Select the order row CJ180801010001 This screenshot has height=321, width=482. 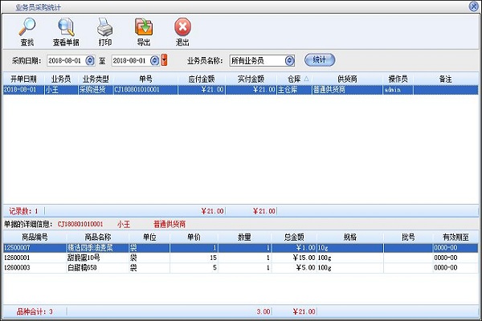[x=145, y=90]
